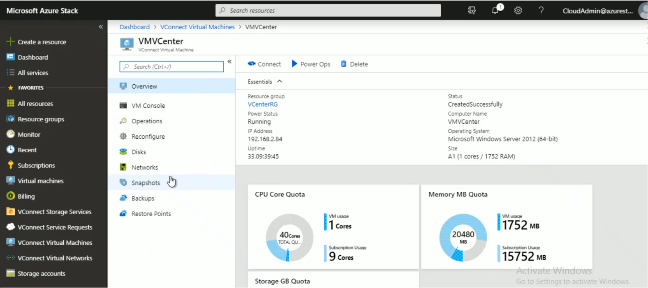This screenshot has width=648, height=288.
Task: Click the VConnect Service Requests cloud icon
Action: pyautogui.click(x=11, y=227)
